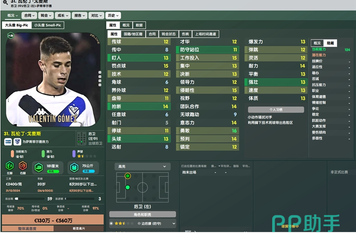Switch to the 数据 tab
The height and width of the screenshot is (233, 356).
coord(139,25)
